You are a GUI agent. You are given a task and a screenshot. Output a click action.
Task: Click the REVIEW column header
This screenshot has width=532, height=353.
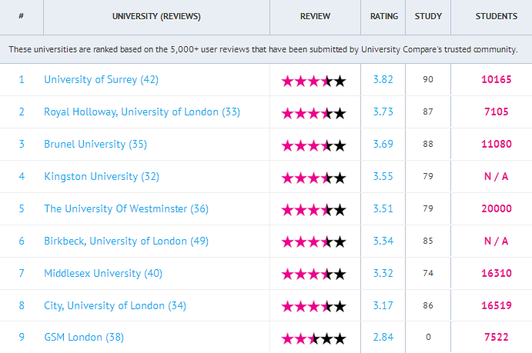coord(315,16)
